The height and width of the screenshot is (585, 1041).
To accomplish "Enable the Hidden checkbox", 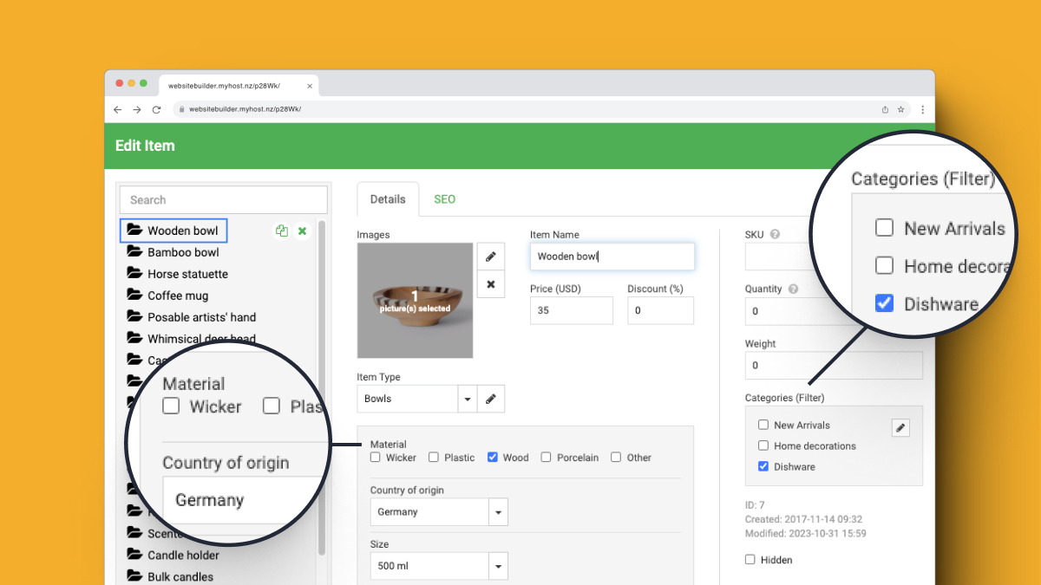I will (750, 560).
